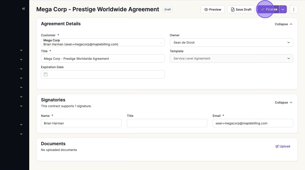Expand the last sidebar chevron item

pos(21,134)
